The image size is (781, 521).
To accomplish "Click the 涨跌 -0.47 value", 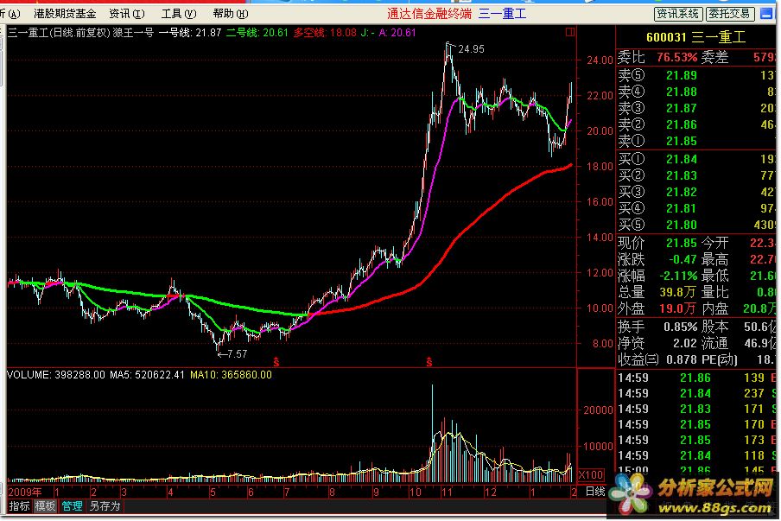I will 683,259.
